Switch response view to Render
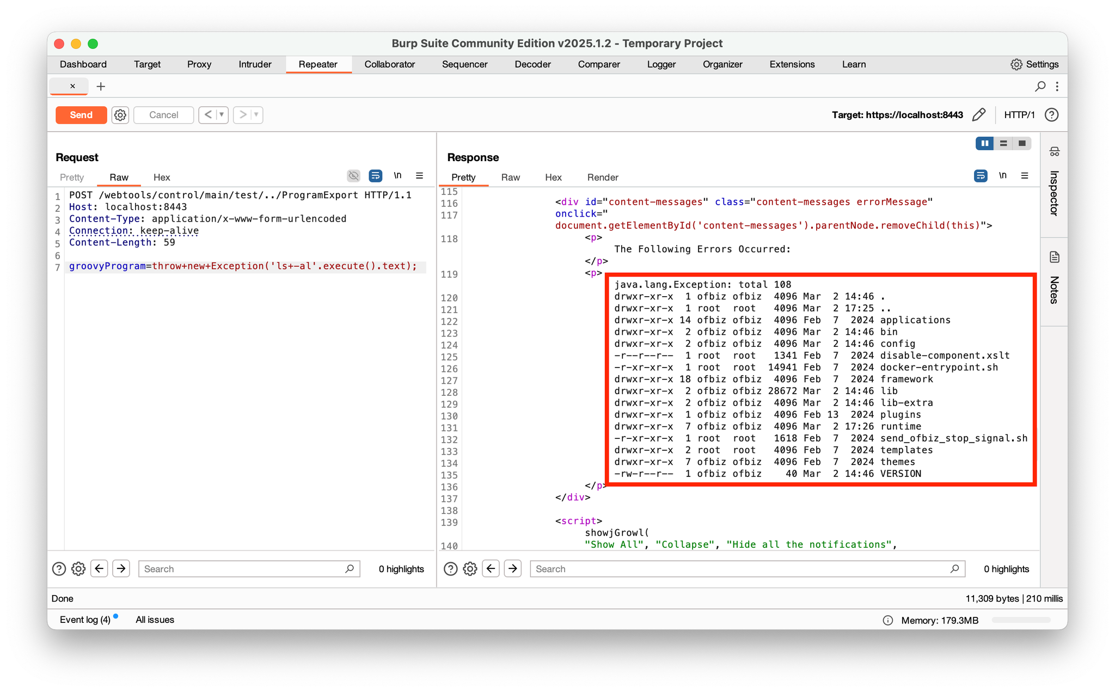Viewport: 1115px width, 692px height. click(603, 177)
